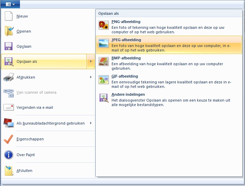245x186 pixels.
Task: Click the desktop background monitor icon
Action: coord(9,123)
